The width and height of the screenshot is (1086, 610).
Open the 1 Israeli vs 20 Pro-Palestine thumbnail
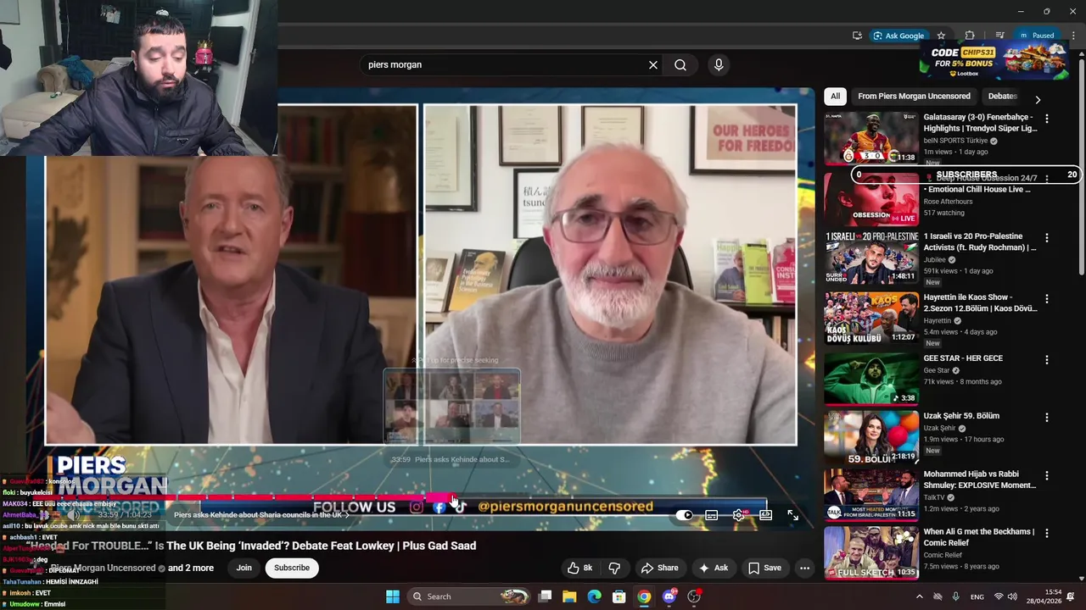[x=871, y=258]
